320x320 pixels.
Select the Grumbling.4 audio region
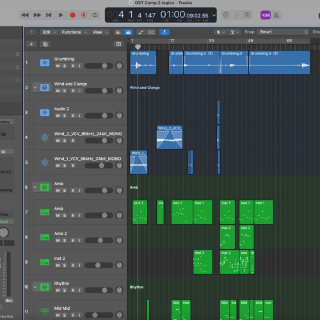(280, 63)
